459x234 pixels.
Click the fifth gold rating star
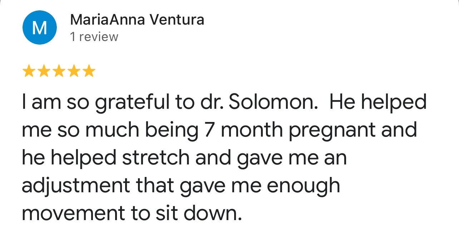89,71
